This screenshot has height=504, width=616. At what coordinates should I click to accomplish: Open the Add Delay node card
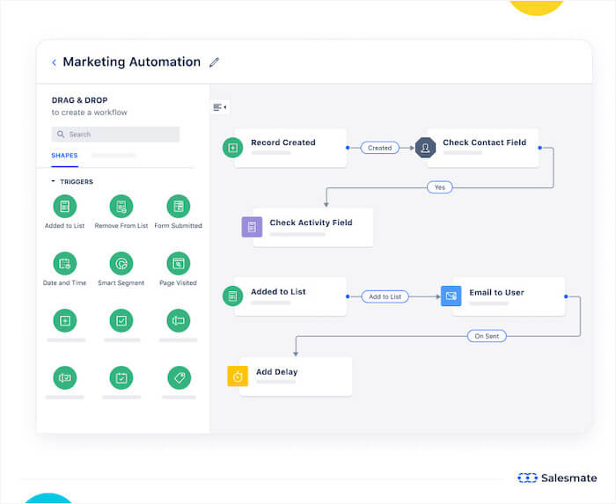pos(296,376)
